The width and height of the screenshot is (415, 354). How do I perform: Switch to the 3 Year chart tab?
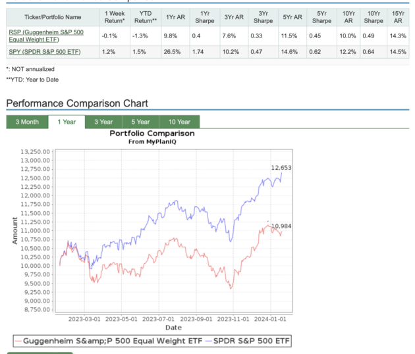click(x=103, y=122)
